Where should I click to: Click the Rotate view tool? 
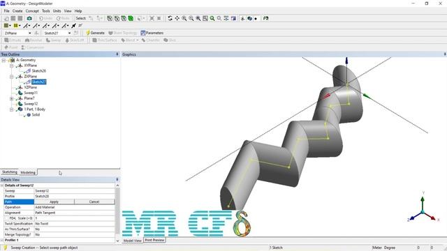(x=170, y=18)
